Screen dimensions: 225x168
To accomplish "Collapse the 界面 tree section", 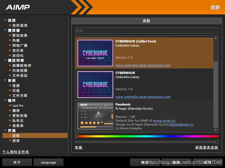I will tap(5, 130).
